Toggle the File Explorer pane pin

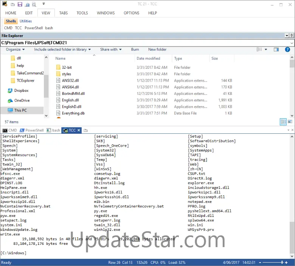click(x=292, y=36)
